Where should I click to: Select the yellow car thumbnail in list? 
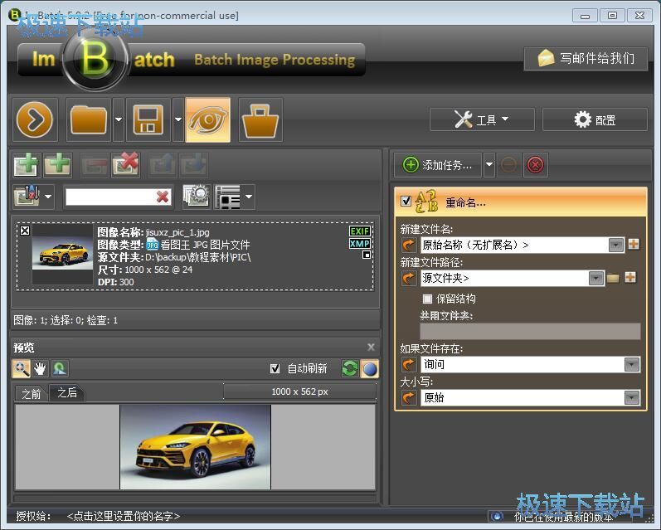[x=62, y=254]
